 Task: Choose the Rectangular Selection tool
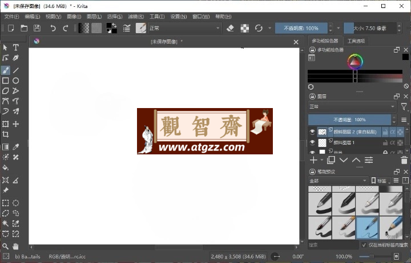(5, 203)
